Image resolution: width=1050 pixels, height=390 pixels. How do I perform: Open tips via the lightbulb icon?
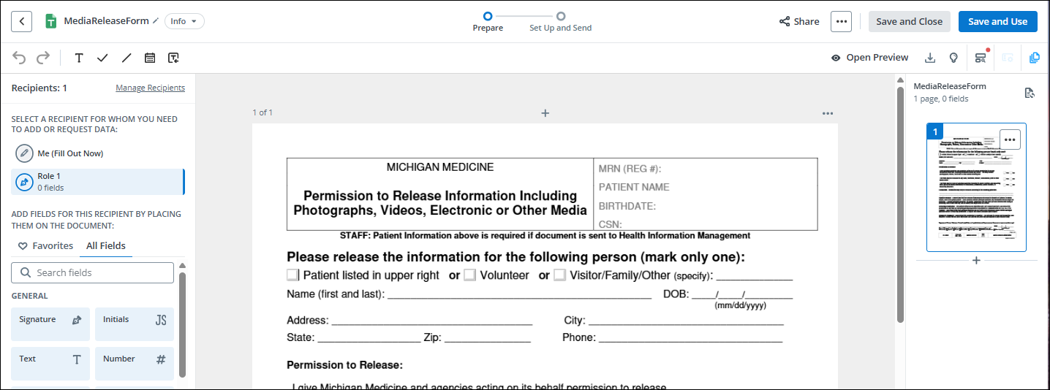(x=953, y=58)
